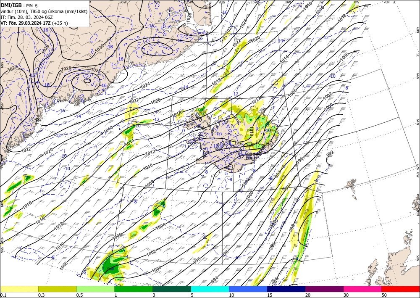Select the green 1–3 legend color segment
Viewport: 420px width, 298px height.
point(134,289)
